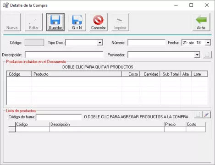215x165 pixels.
Task: Maximize the Detalle de la Compra window
Action: point(191,5)
